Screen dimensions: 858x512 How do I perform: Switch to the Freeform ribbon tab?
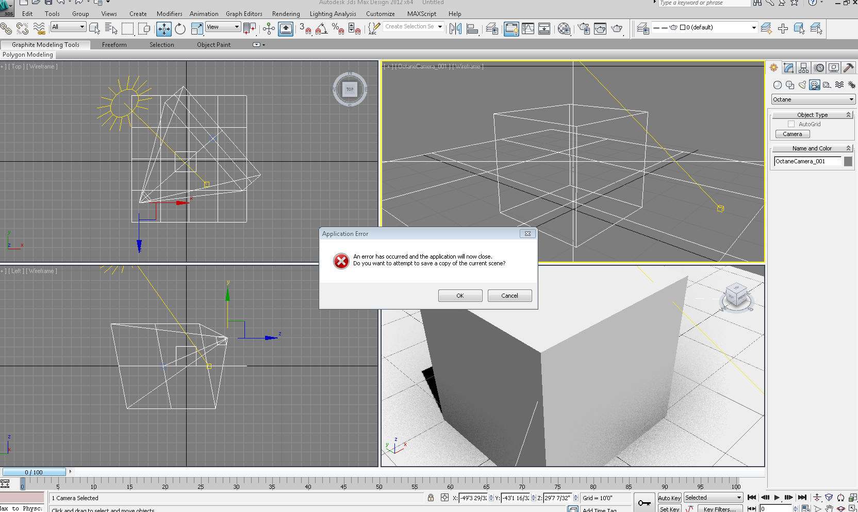[114, 45]
